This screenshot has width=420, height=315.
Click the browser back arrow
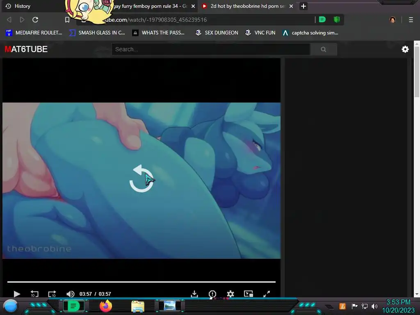click(9, 20)
